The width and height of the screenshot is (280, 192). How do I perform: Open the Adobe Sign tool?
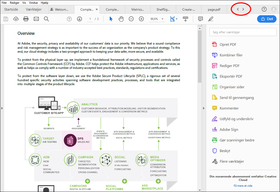225,129
